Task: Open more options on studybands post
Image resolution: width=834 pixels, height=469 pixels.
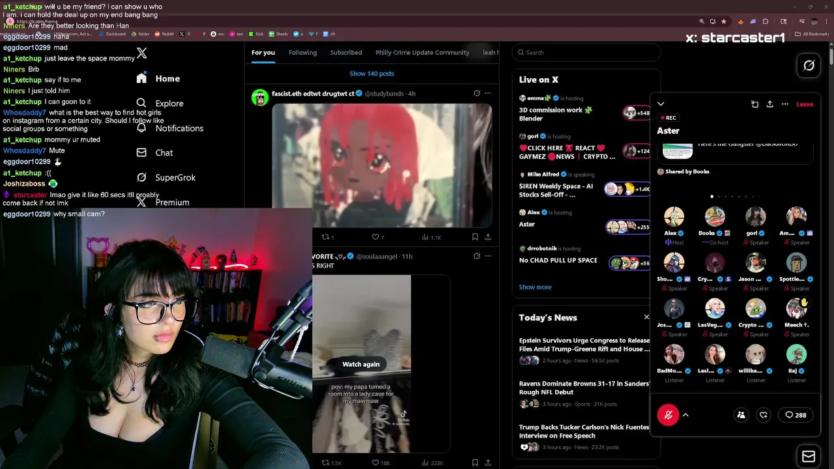Action: pyautogui.click(x=488, y=93)
